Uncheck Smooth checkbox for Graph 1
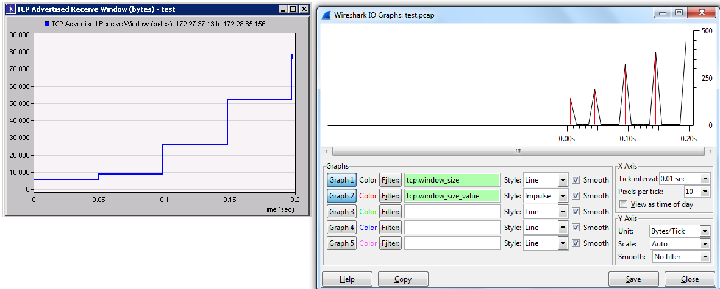Image resolution: width=720 pixels, height=289 pixels. point(576,180)
